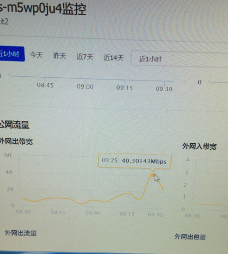Screen dimensions: 228x254
Task: Click the 外网出带宽 chart title
Action: [16, 141]
